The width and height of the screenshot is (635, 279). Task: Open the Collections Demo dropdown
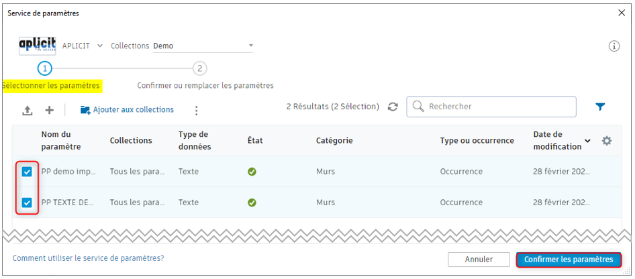coord(250,46)
